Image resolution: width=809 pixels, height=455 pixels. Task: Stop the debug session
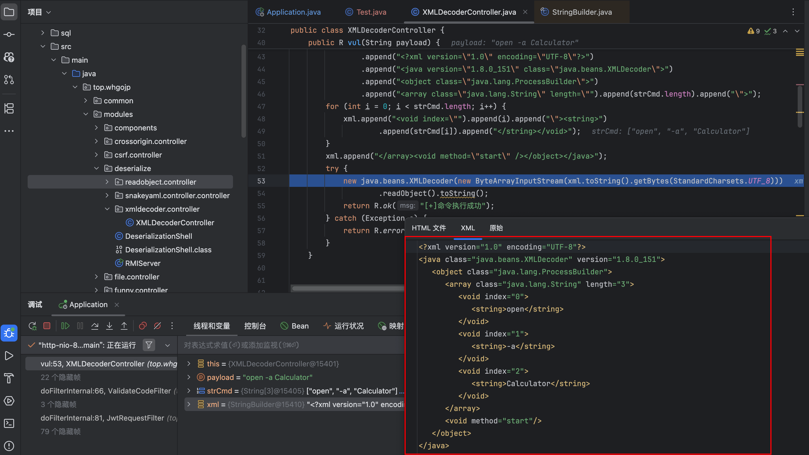tap(47, 326)
